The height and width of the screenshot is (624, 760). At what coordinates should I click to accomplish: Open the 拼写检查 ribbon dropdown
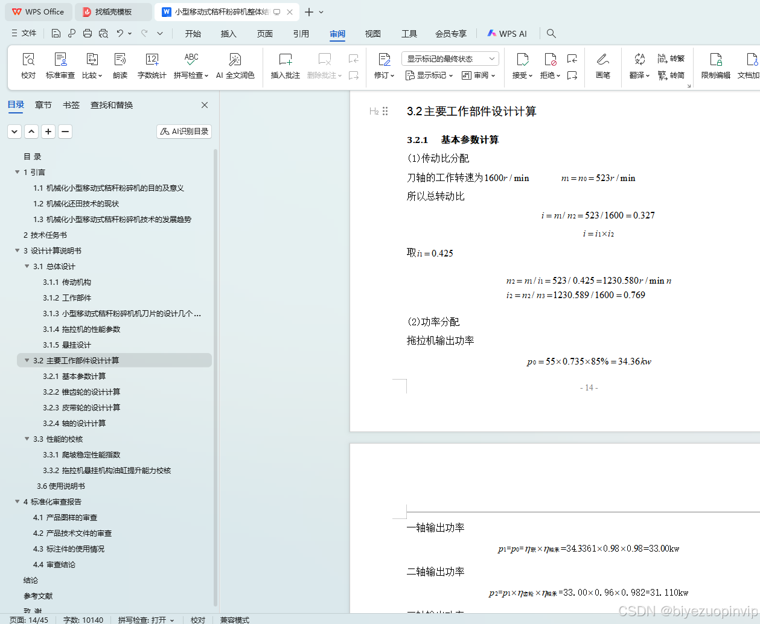point(191,75)
